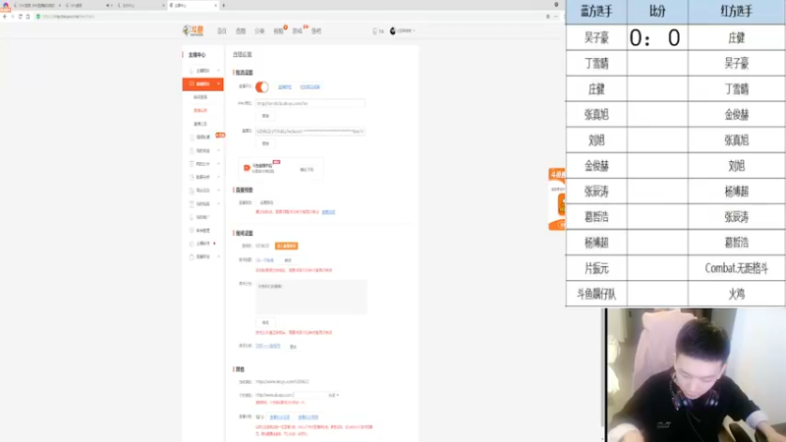
Task: Copy the stream key with its button
Action: click(x=265, y=143)
